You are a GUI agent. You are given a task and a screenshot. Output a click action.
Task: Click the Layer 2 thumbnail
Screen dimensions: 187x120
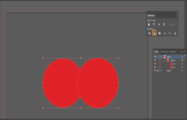tap(165, 57)
